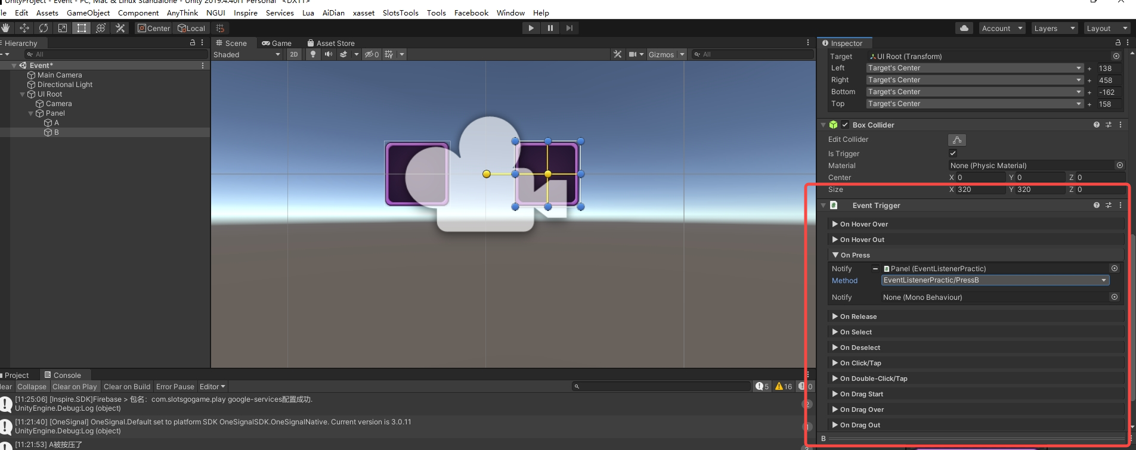Image resolution: width=1136 pixels, height=450 pixels.
Task: Open GameObject menu
Action: click(x=88, y=13)
